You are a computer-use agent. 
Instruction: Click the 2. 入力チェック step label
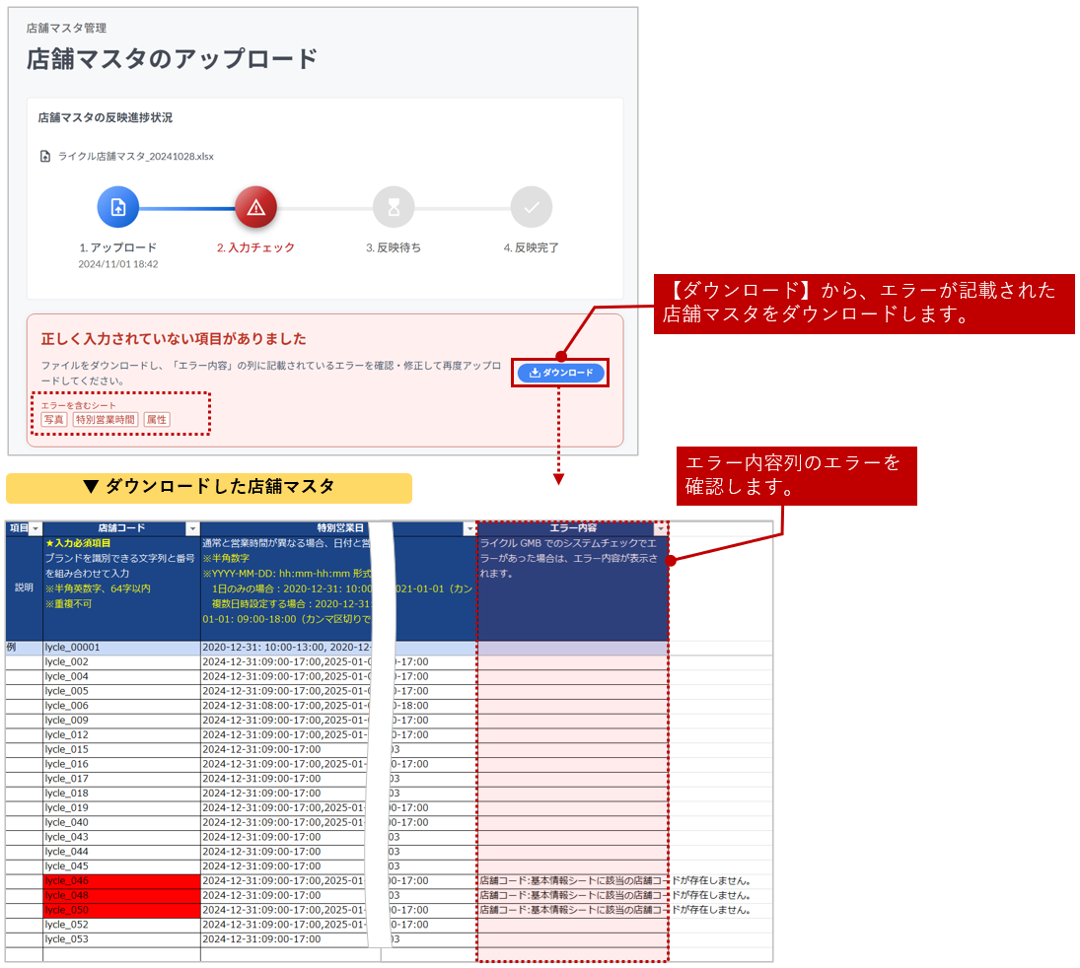255,247
